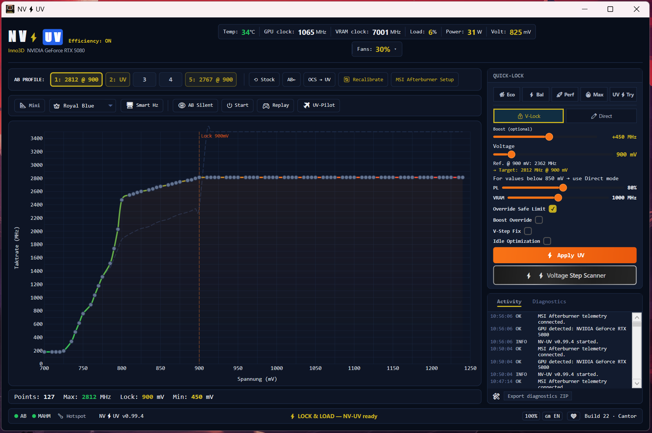Click the 'Target: 2812 MHz @ 900 mV' line
The image size is (652, 433).
coord(530,170)
